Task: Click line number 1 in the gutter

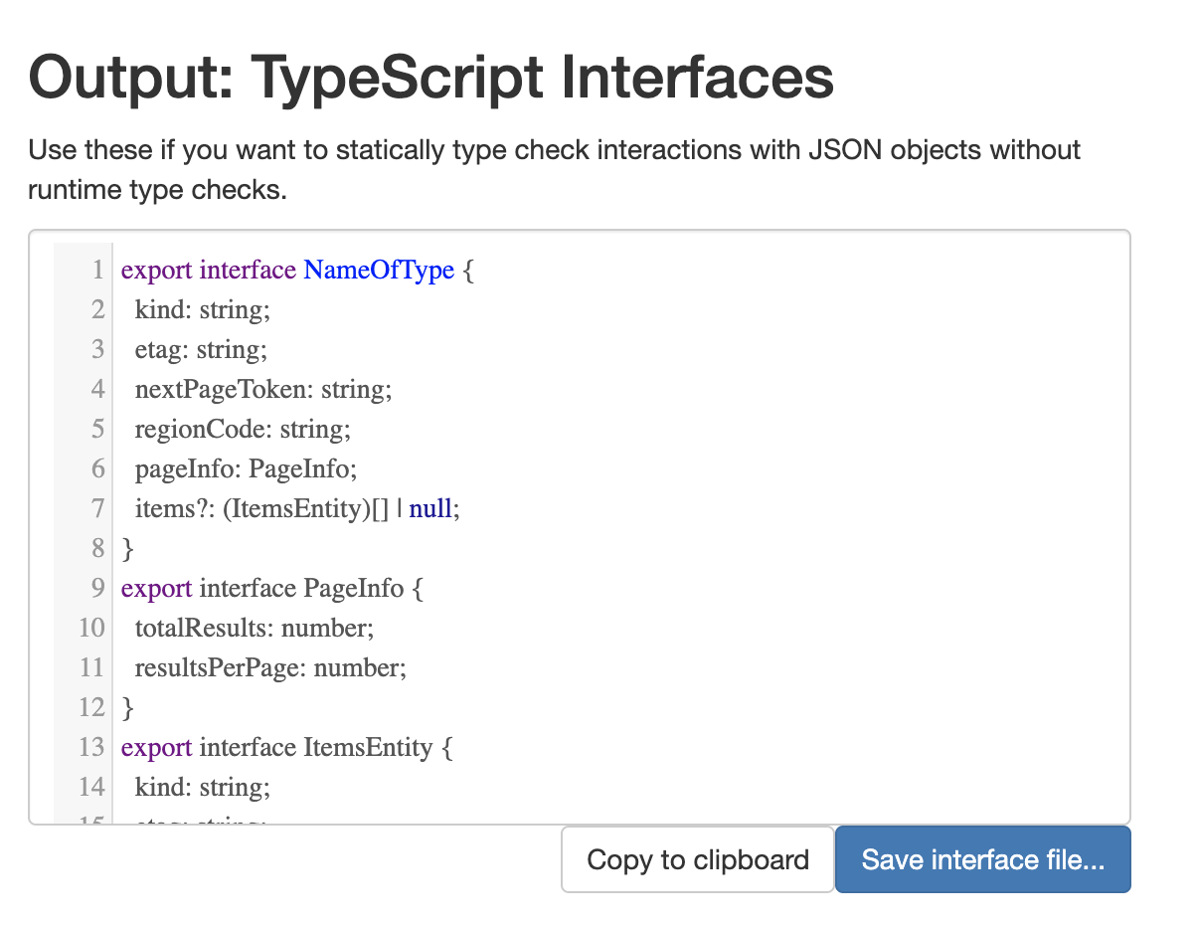Action: pyautogui.click(x=97, y=270)
